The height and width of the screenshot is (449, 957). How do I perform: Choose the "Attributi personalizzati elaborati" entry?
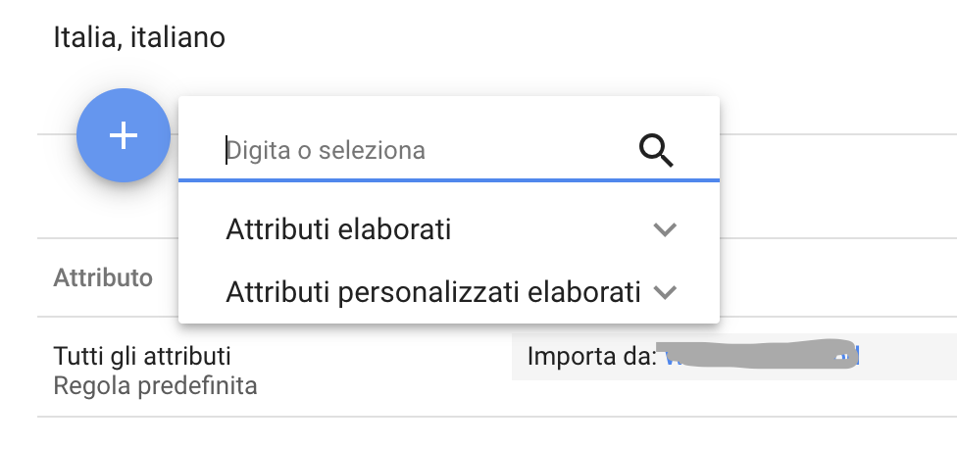[432, 291]
